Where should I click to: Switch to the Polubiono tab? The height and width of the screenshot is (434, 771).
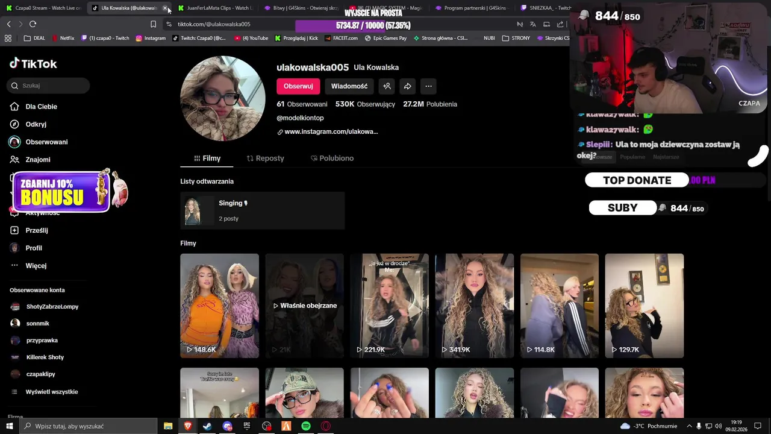pyautogui.click(x=332, y=158)
